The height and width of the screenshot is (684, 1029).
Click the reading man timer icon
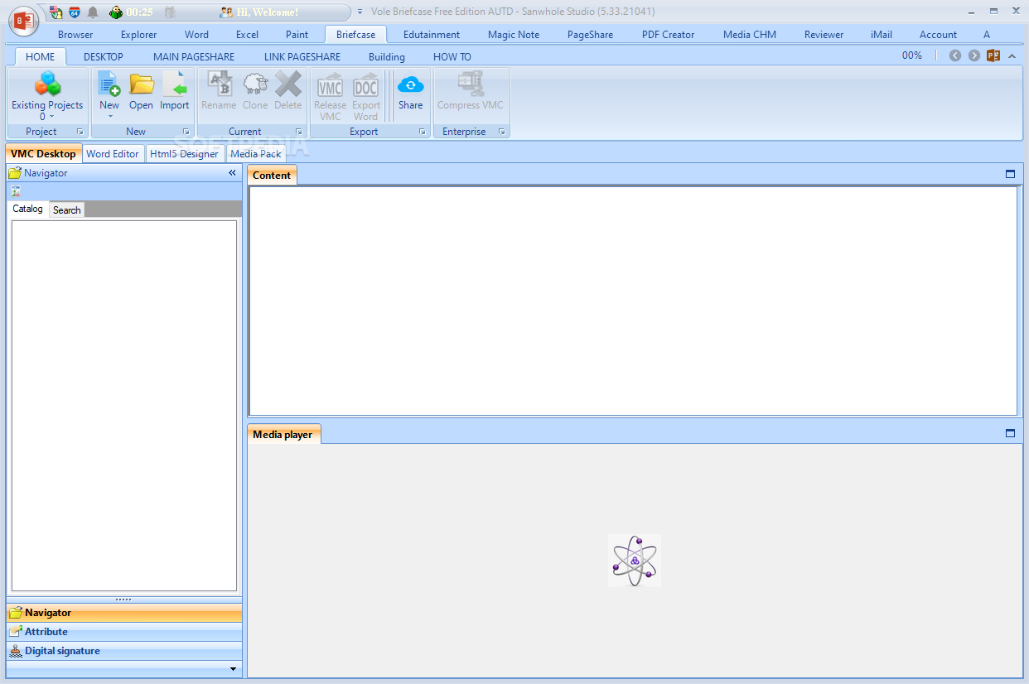pyautogui.click(x=116, y=12)
